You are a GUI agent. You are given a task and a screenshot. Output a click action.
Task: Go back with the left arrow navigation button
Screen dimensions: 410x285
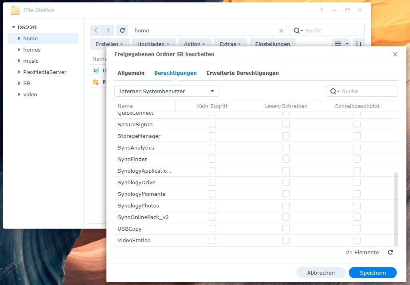tap(96, 30)
